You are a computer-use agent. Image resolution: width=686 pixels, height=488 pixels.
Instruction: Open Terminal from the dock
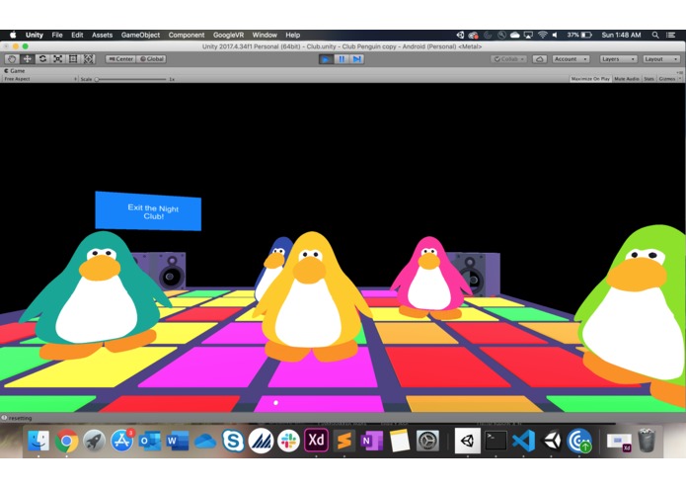[x=495, y=441]
